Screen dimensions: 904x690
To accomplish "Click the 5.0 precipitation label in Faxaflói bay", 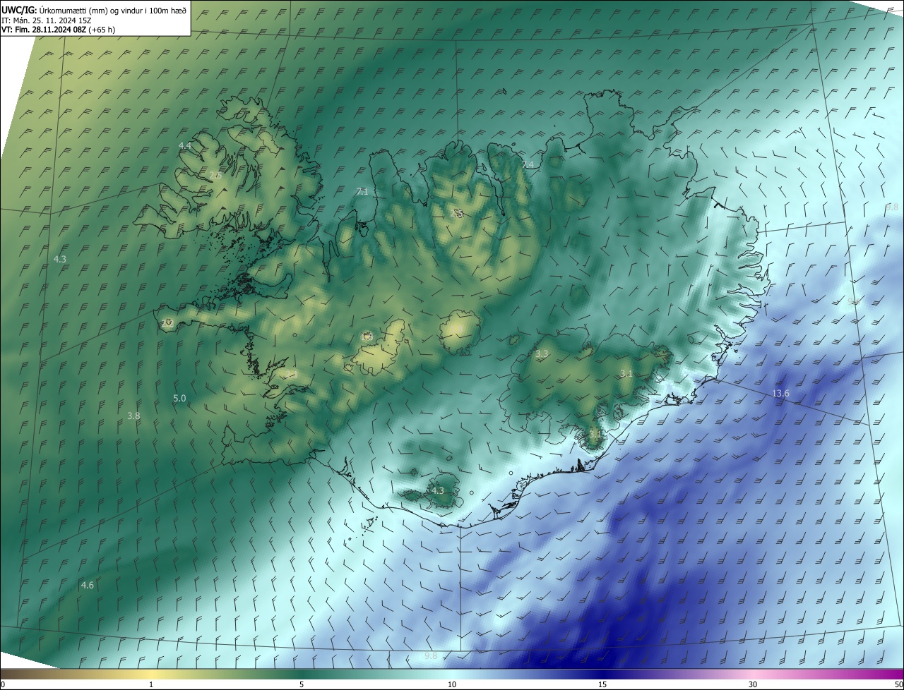I will pyautogui.click(x=179, y=399).
